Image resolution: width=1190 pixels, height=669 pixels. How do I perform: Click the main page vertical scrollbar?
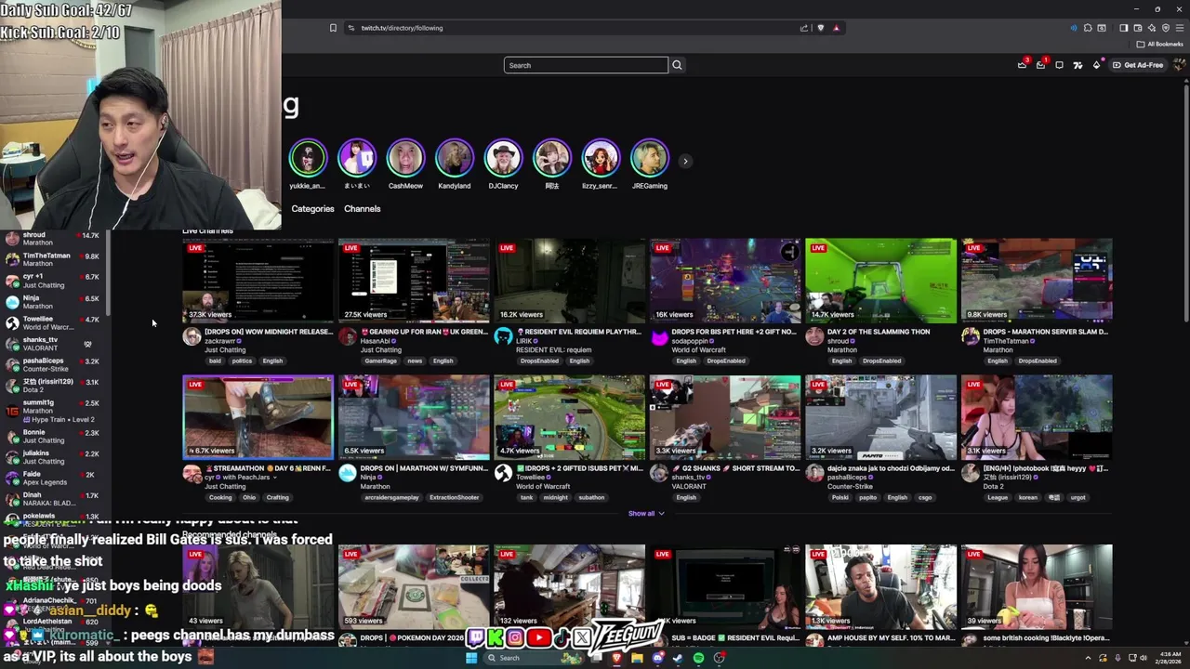[x=1185, y=204]
